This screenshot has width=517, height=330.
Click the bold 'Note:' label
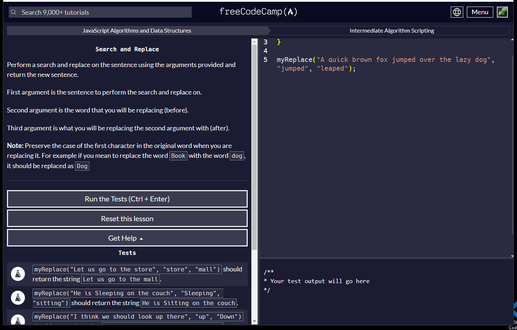(x=15, y=146)
